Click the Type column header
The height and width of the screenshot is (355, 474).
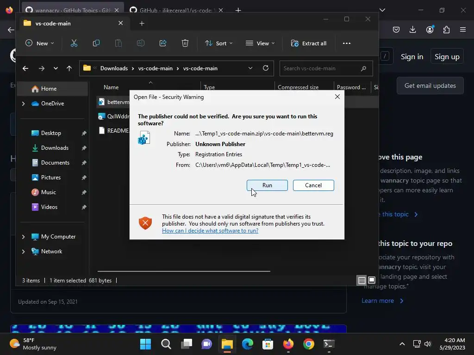click(209, 87)
